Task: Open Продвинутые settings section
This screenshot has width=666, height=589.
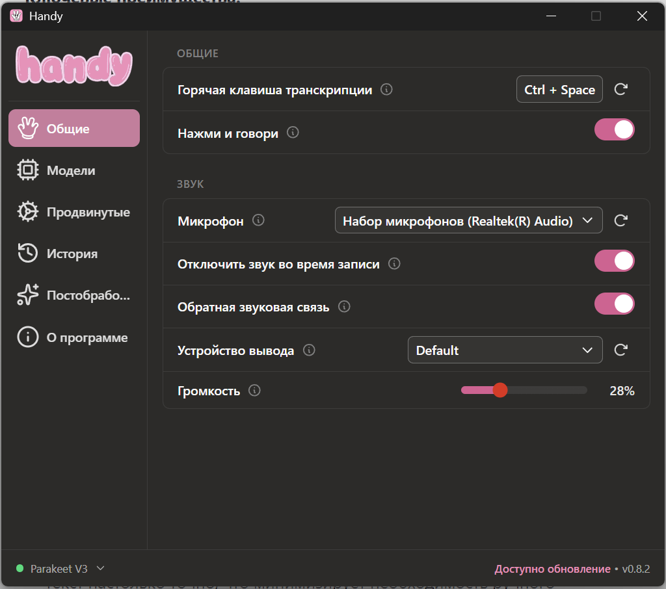Action: [74, 212]
